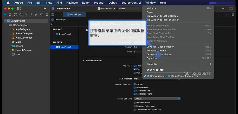Open the Help menu
This screenshot has height=114, width=238.
click(163, 3)
